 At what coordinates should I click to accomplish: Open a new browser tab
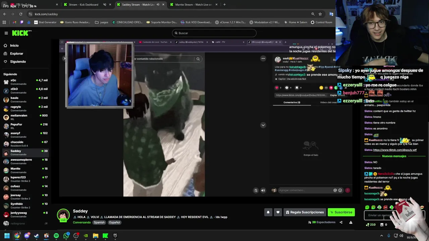tap(224, 5)
